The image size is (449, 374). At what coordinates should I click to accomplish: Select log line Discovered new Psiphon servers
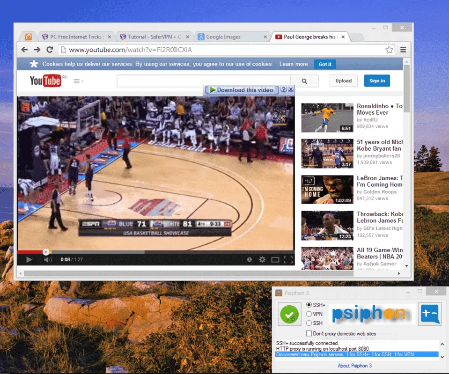pos(357,354)
